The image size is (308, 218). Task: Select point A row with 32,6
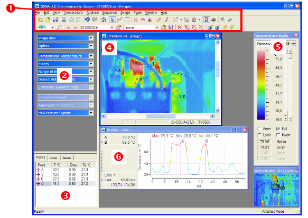pos(66,170)
